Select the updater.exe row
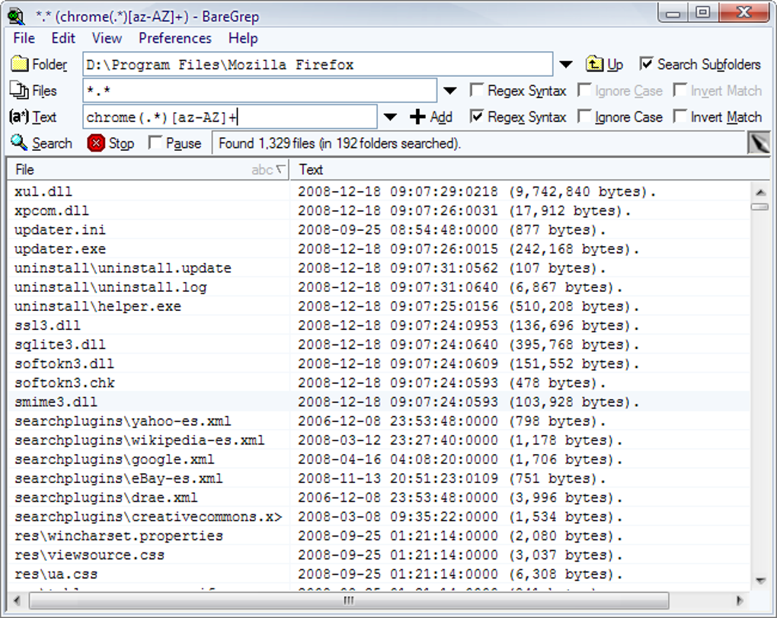The width and height of the screenshot is (777, 618). [x=379, y=248]
